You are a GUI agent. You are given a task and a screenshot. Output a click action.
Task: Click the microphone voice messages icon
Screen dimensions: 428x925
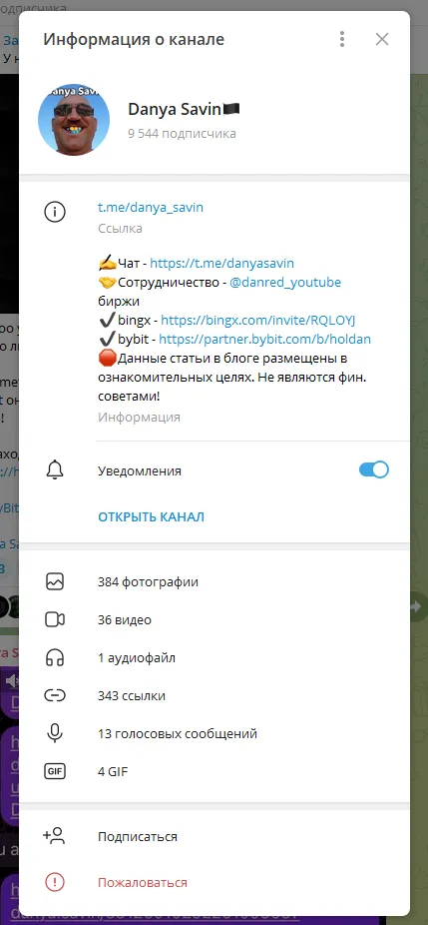(55, 733)
